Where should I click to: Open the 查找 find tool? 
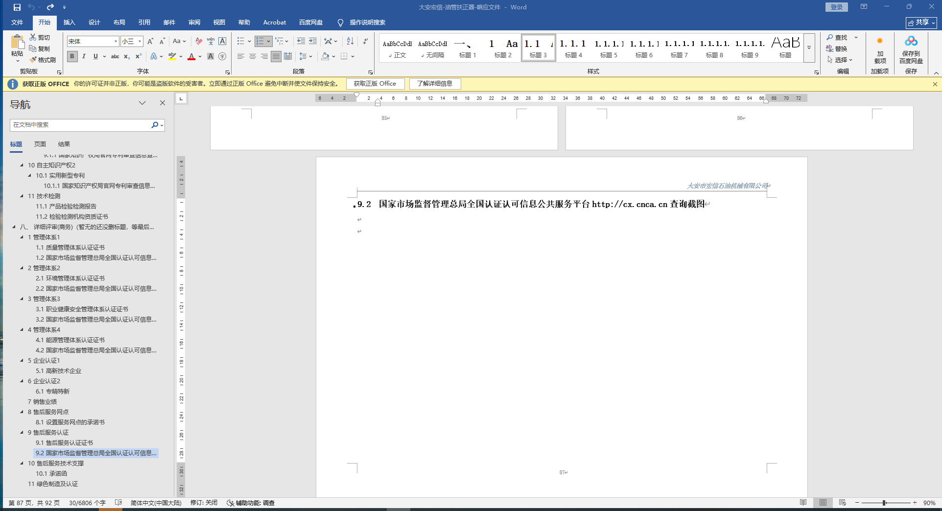(x=837, y=37)
